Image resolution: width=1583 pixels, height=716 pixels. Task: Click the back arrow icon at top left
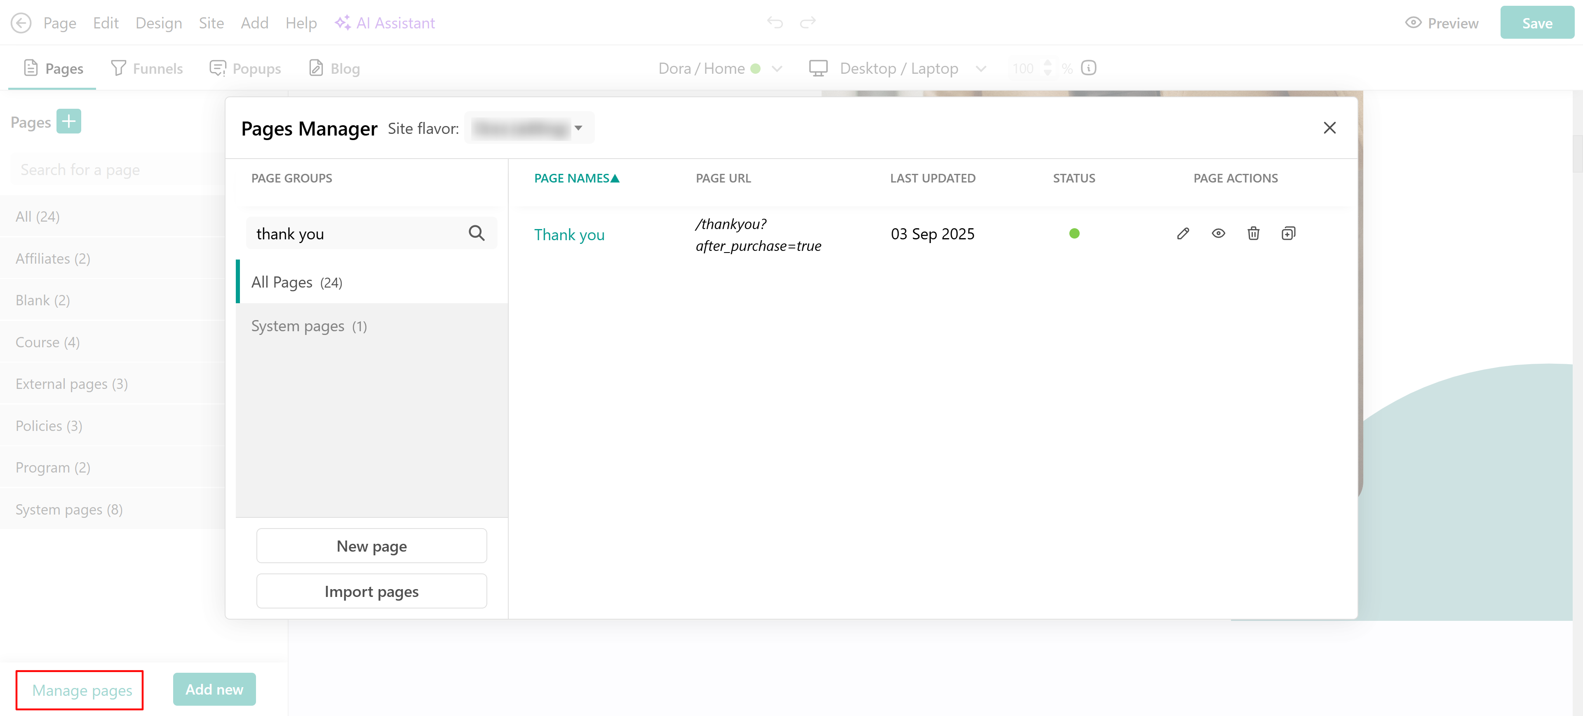click(x=21, y=23)
